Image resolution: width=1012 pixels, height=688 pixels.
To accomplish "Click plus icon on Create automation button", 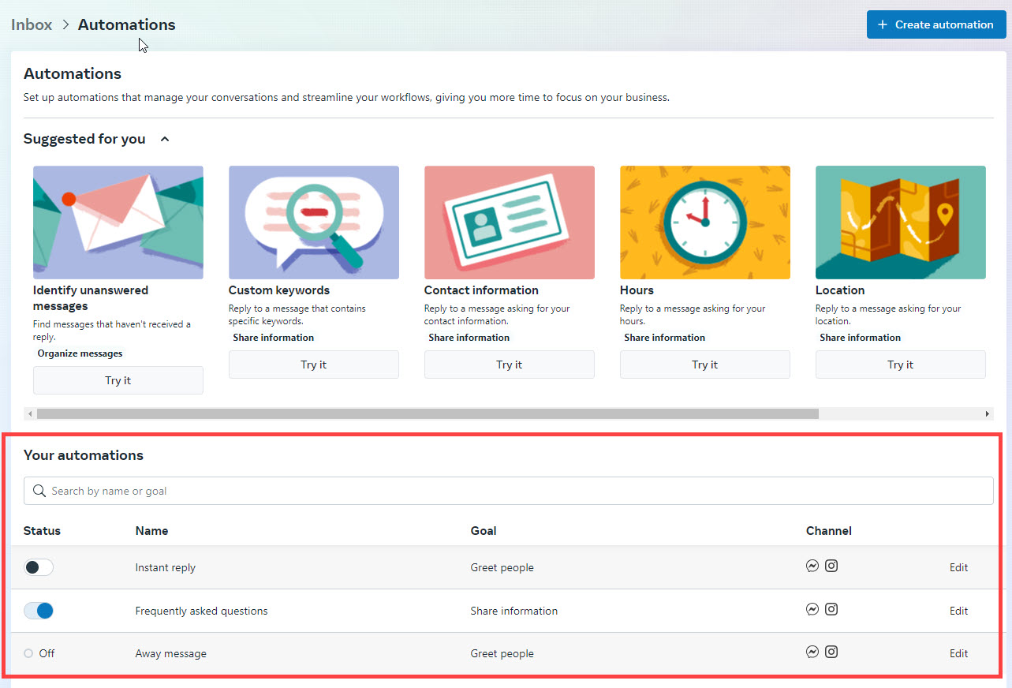I will [x=883, y=24].
